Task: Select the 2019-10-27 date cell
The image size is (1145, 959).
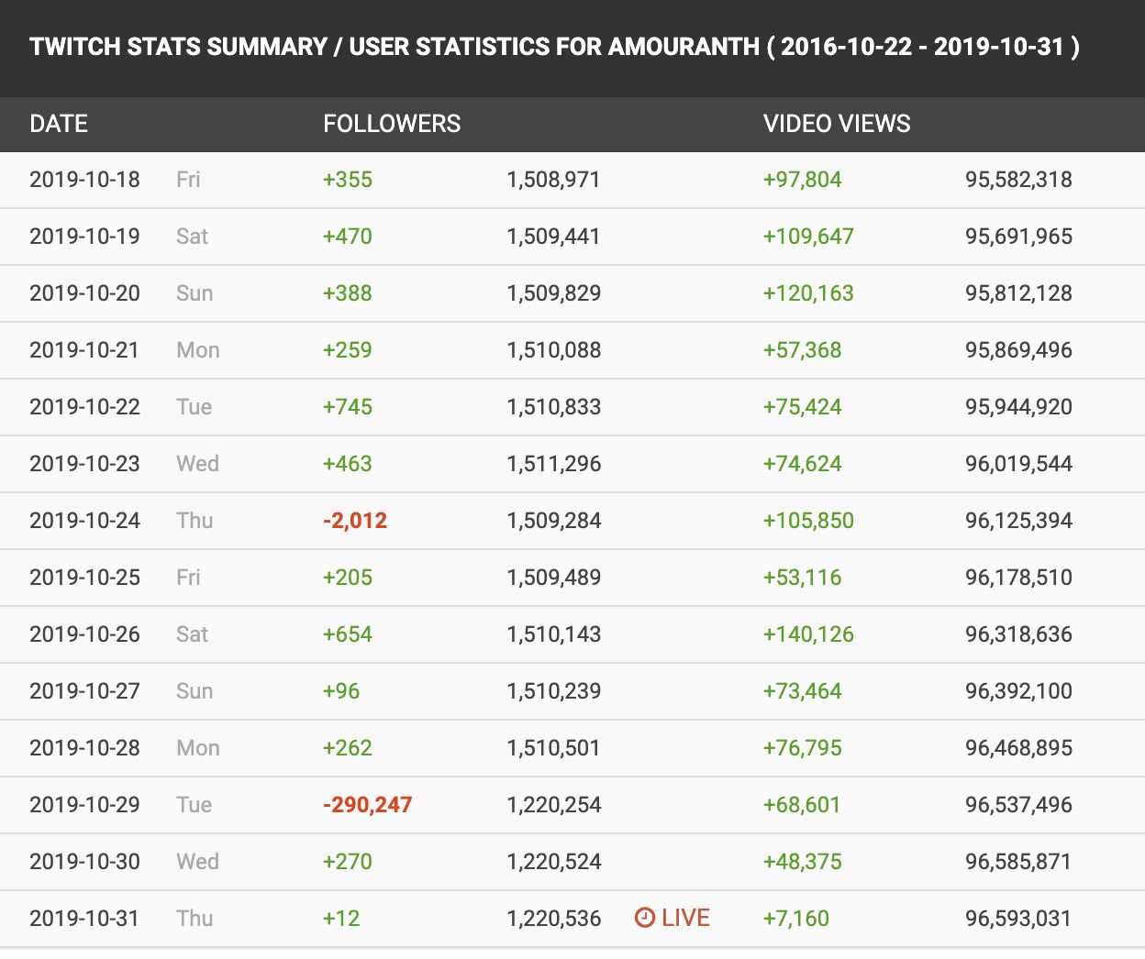Action: [84, 691]
